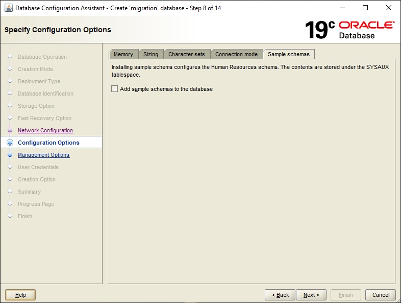Maximize the Database Configuration Assistant window
Image resolution: width=401 pixels, height=303 pixels.
[x=365, y=8]
